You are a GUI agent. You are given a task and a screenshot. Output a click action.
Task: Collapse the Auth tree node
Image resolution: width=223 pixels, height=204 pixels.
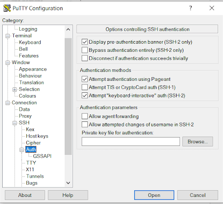pyautogui.click(x=22, y=150)
